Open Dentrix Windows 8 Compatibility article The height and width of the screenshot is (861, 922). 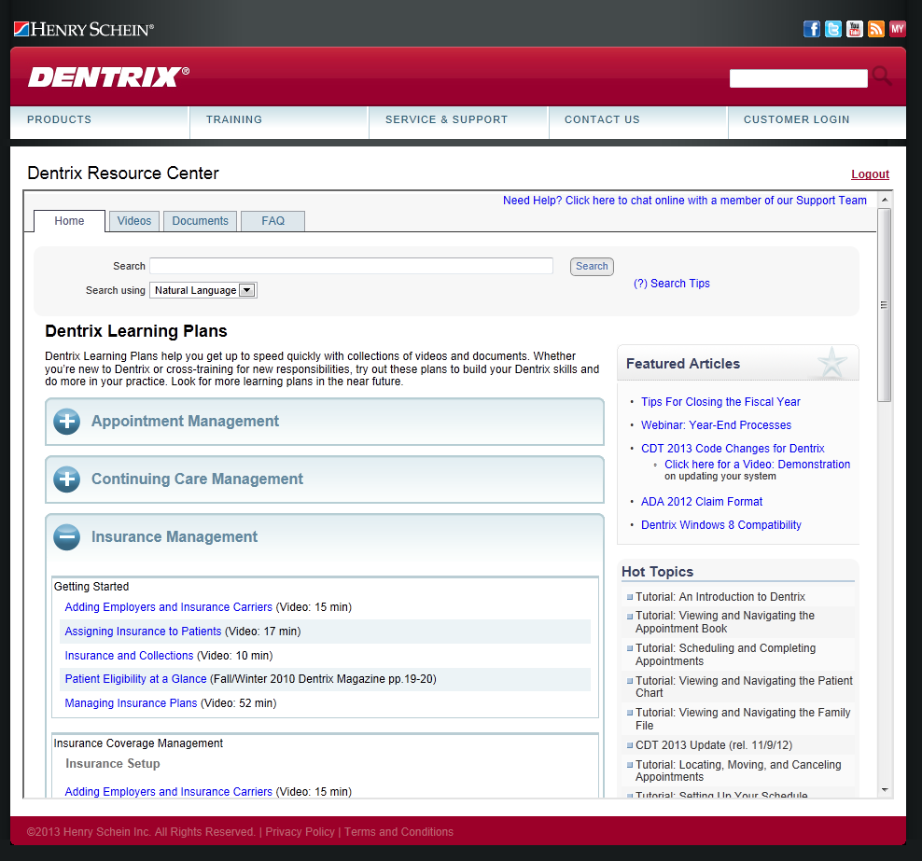pyautogui.click(x=721, y=525)
